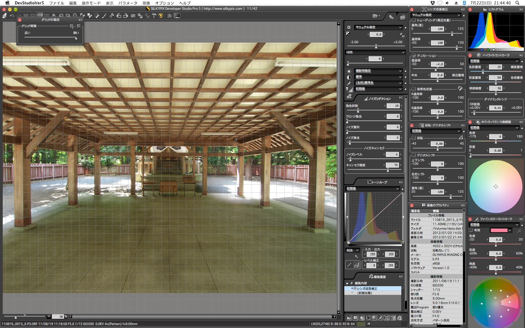Click the white balance color wheel center
The width and height of the screenshot is (525, 328).
[496, 186]
